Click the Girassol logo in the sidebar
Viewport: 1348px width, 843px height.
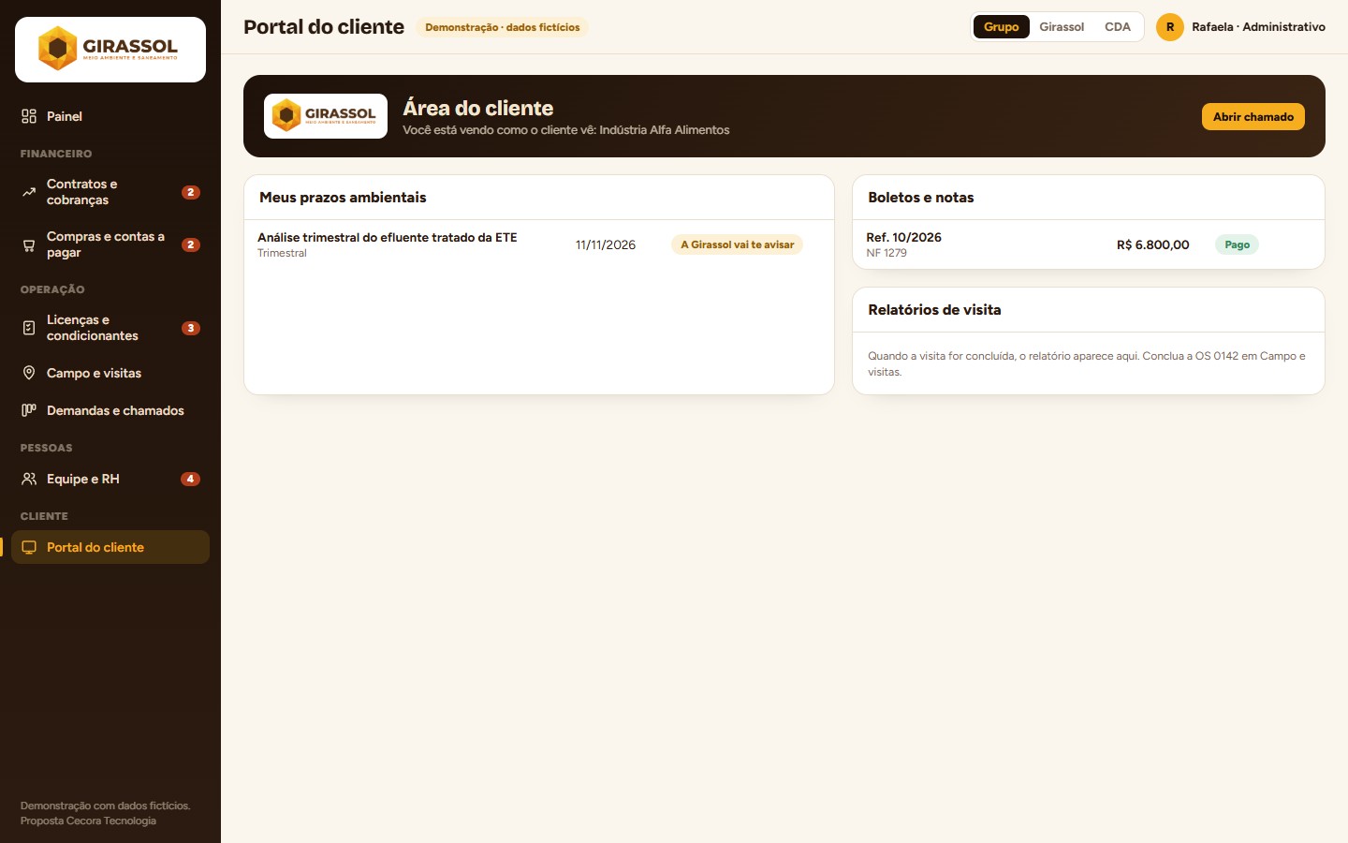(110, 50)
